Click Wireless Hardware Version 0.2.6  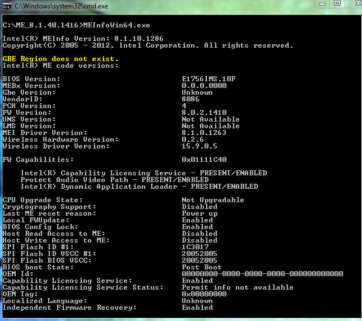click(193, 139)
